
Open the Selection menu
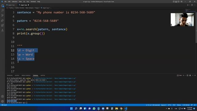(14, 2)
